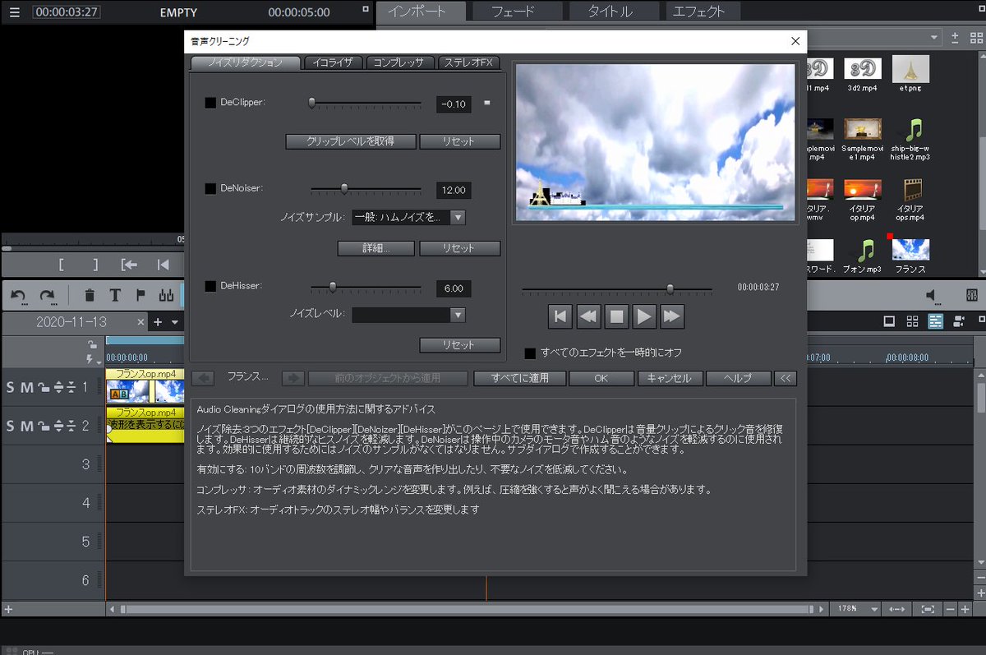986x655 pixels.
Task: Solo track 1 with S button
Action: [x=11, y=387]
